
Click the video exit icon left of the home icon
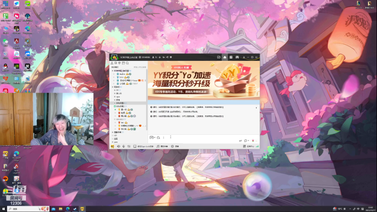tap(219, 57)
